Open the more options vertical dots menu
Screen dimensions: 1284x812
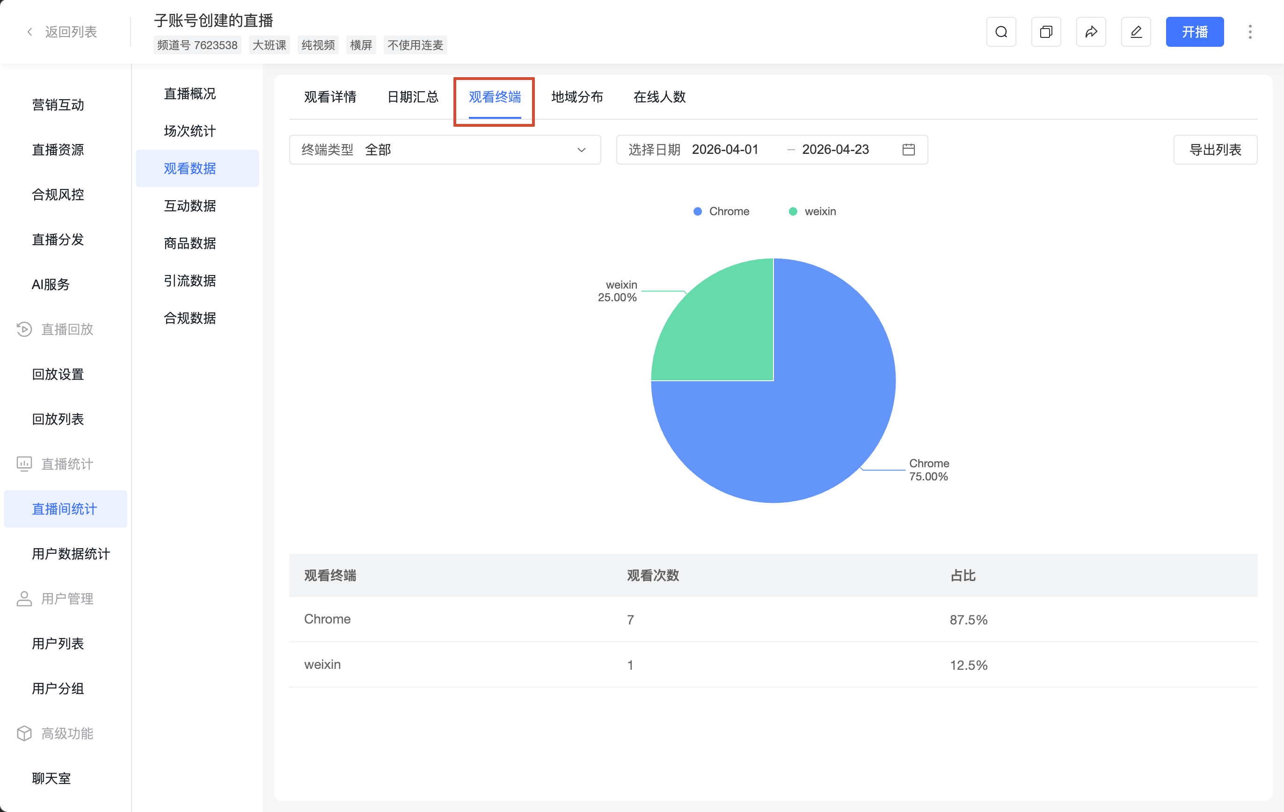[1250, 32]
